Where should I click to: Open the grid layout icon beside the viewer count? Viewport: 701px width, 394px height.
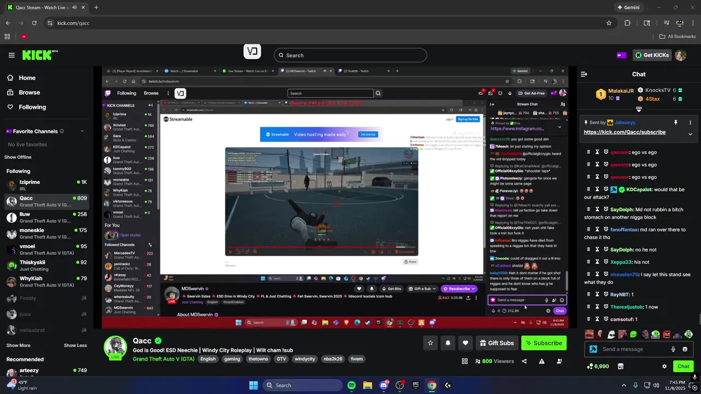(464, 361)
